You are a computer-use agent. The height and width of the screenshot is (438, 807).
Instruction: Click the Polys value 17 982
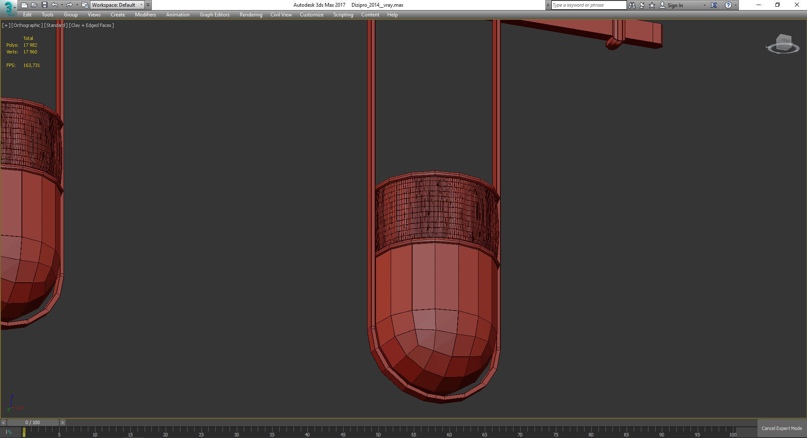coord(30,45)
